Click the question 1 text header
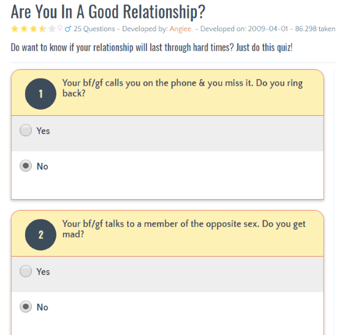The image size is (337, 335). click(x=183, y=88)
